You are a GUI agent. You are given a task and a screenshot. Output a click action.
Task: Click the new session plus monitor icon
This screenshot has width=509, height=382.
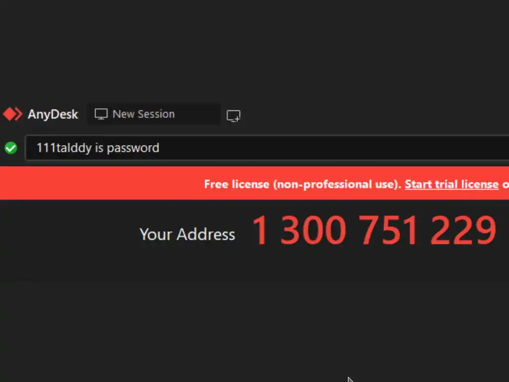[x=234, y=116]
